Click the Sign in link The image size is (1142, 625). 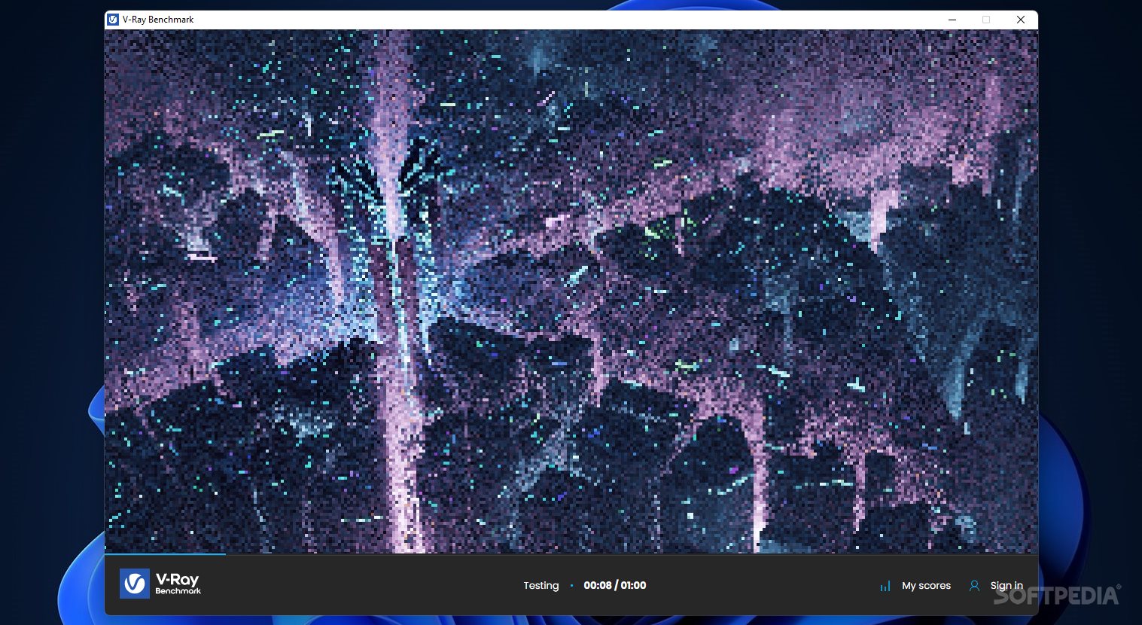1006,586
